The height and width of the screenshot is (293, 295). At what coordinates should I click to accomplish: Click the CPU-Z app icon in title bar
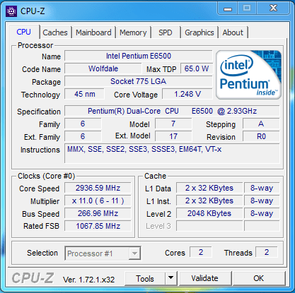point(11,11)
